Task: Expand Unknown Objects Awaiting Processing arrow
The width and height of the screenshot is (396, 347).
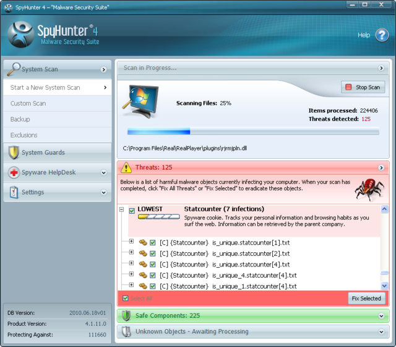Action: [381, 332]
